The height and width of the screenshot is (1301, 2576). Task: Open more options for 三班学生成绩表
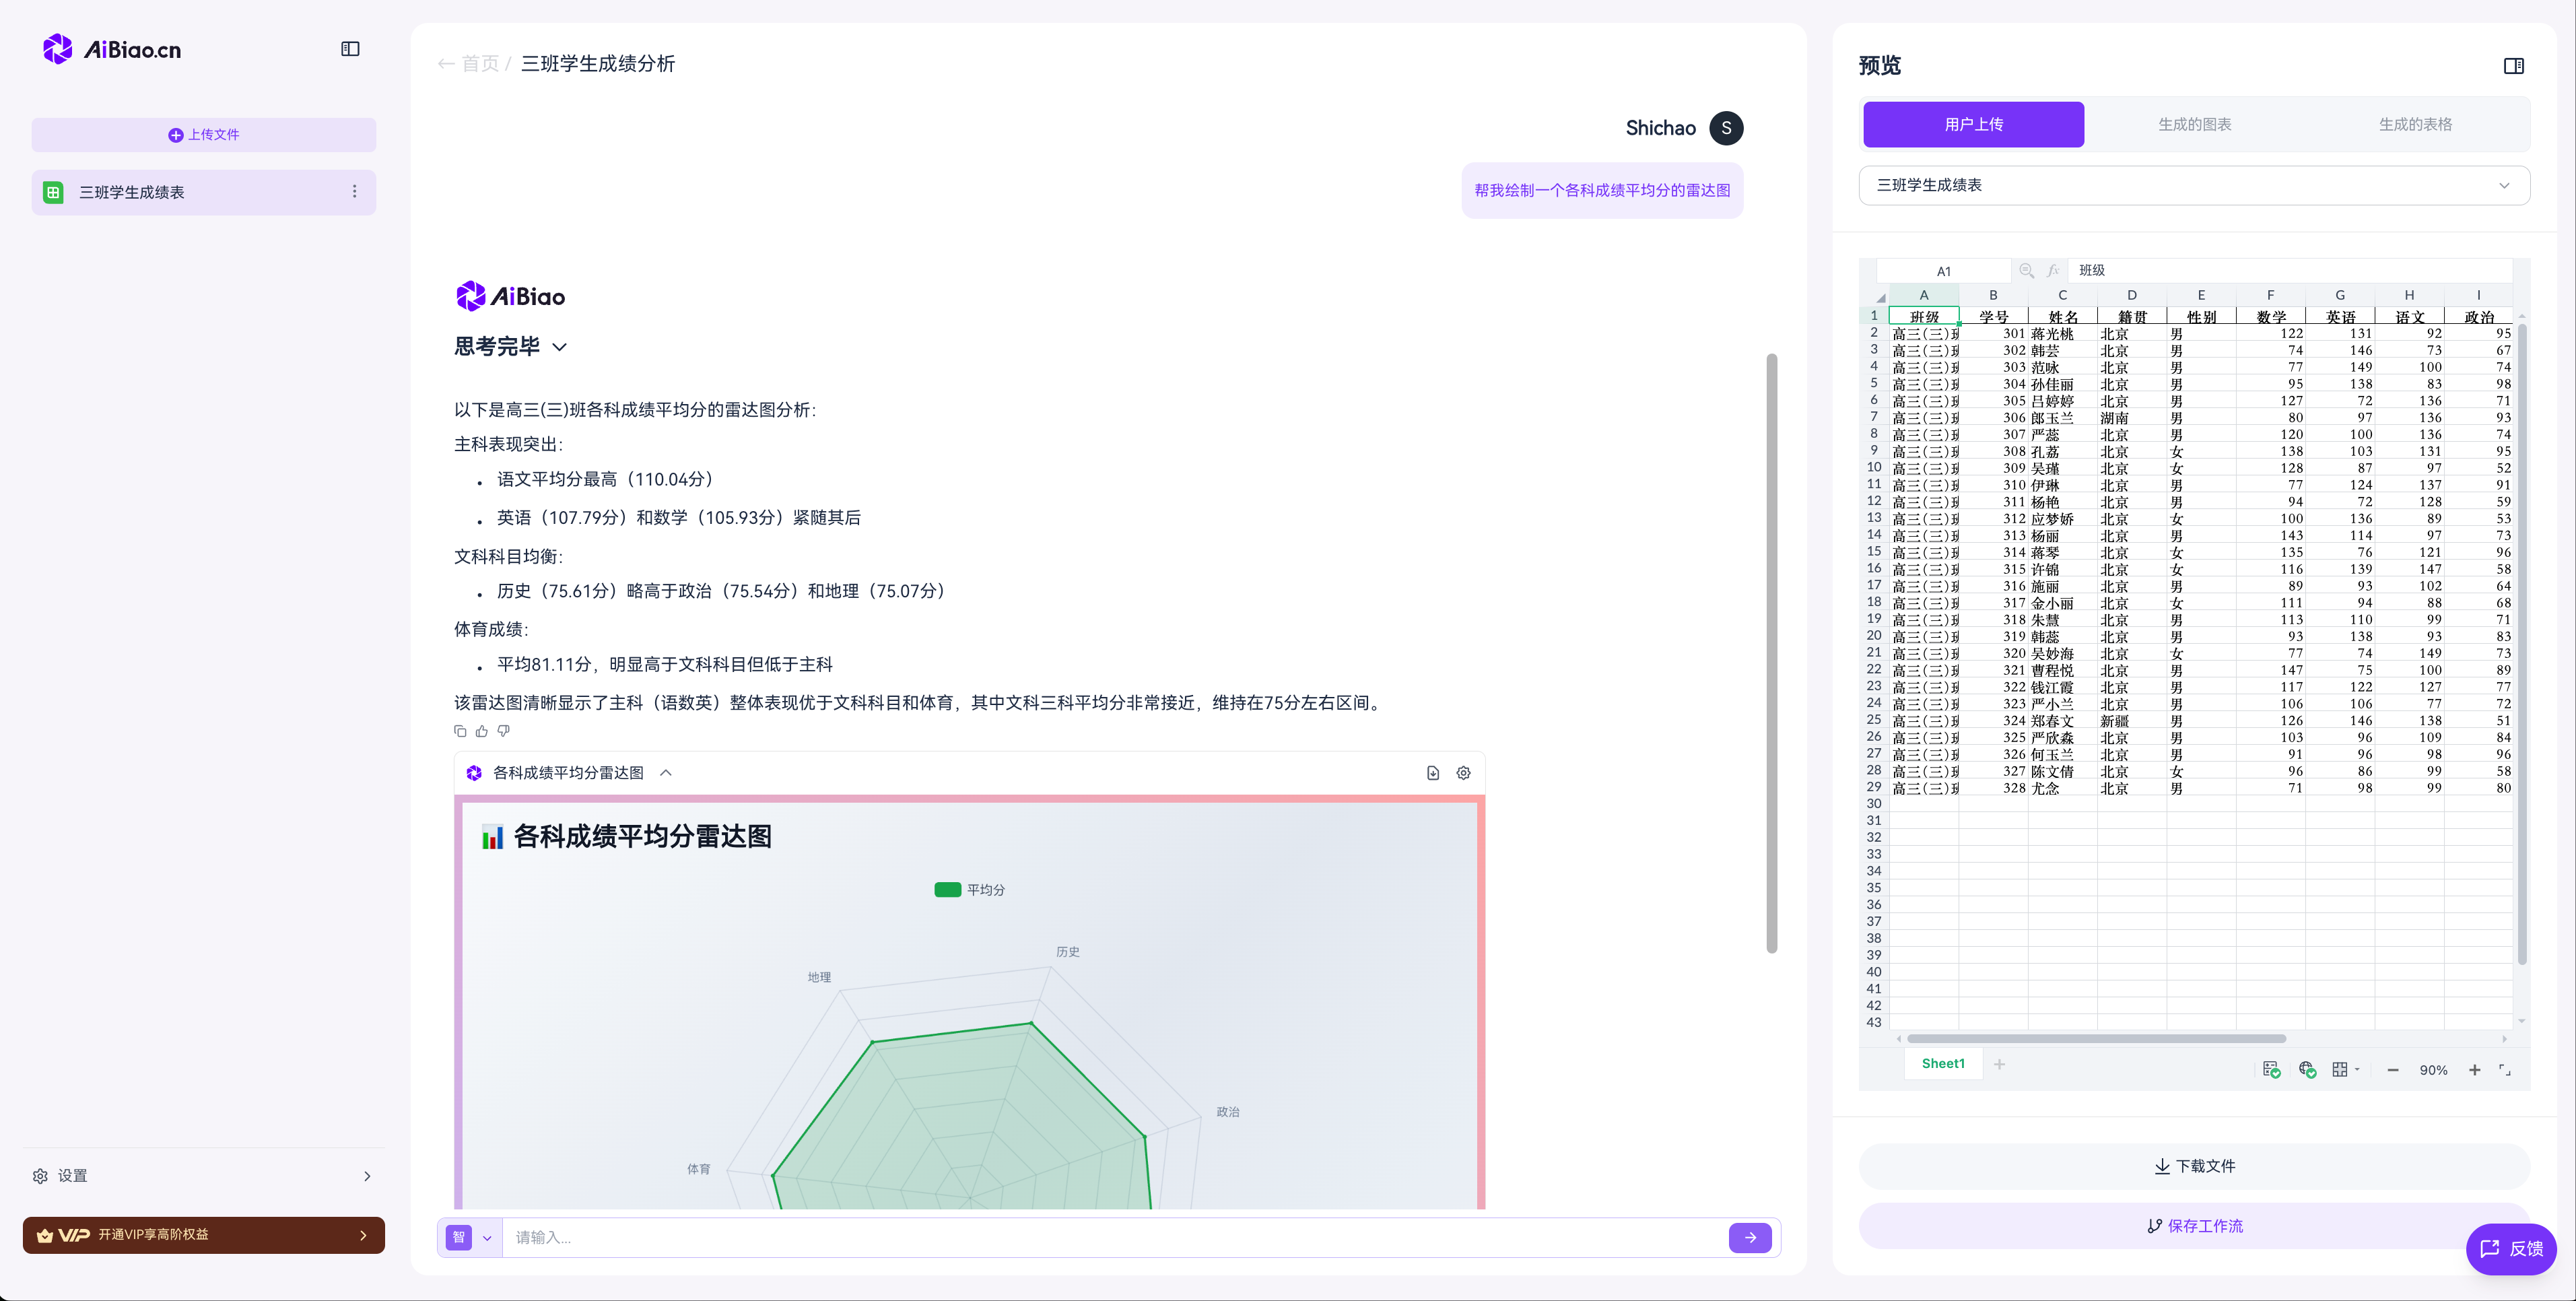[354, 191]
